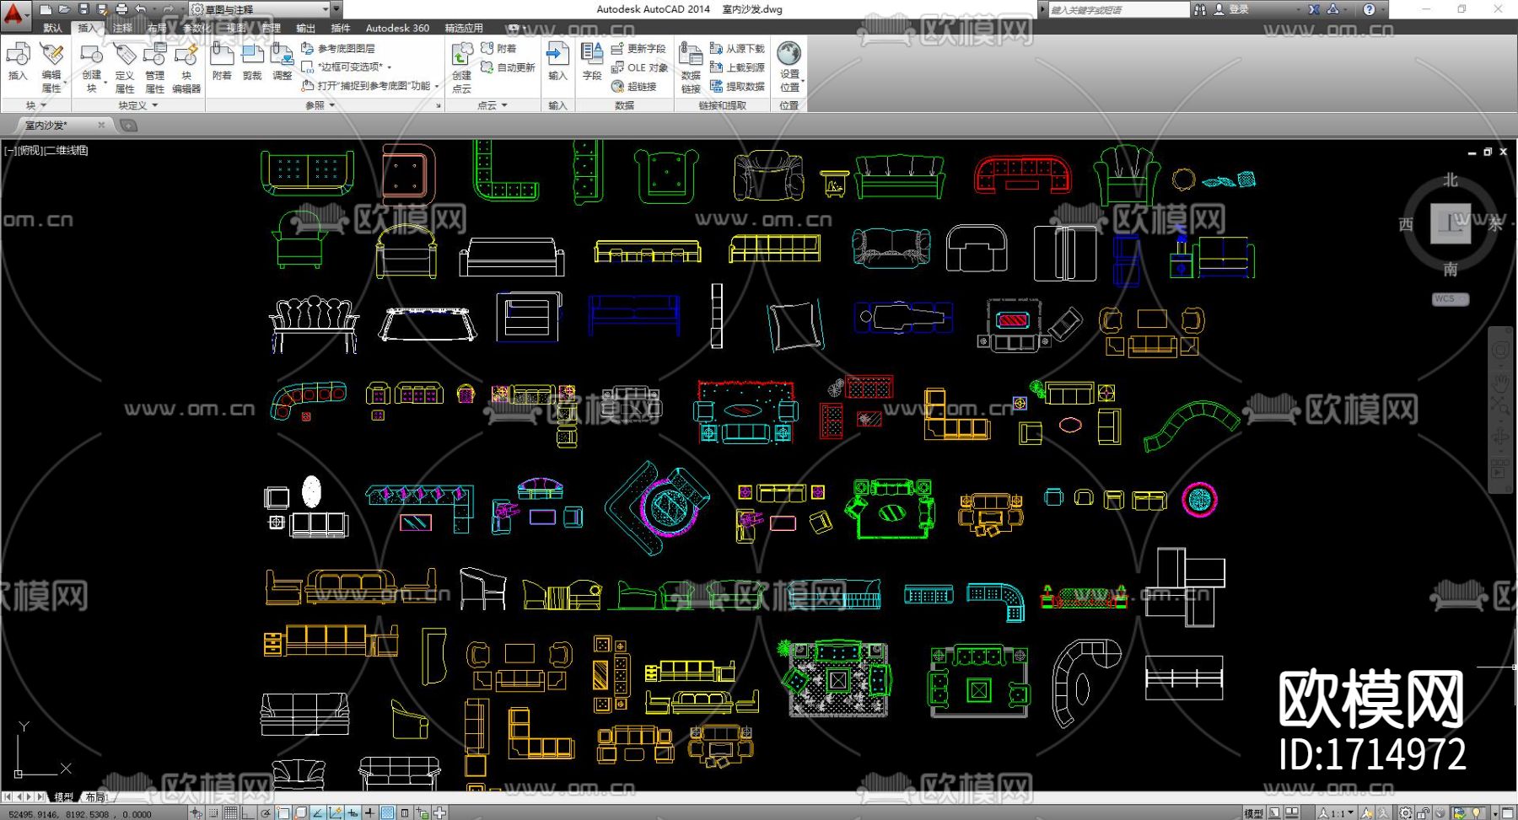The width and height of the screenshot is (1518, 820).
Task: Toggle Transparency display in status bar
Action: [387, 813]
